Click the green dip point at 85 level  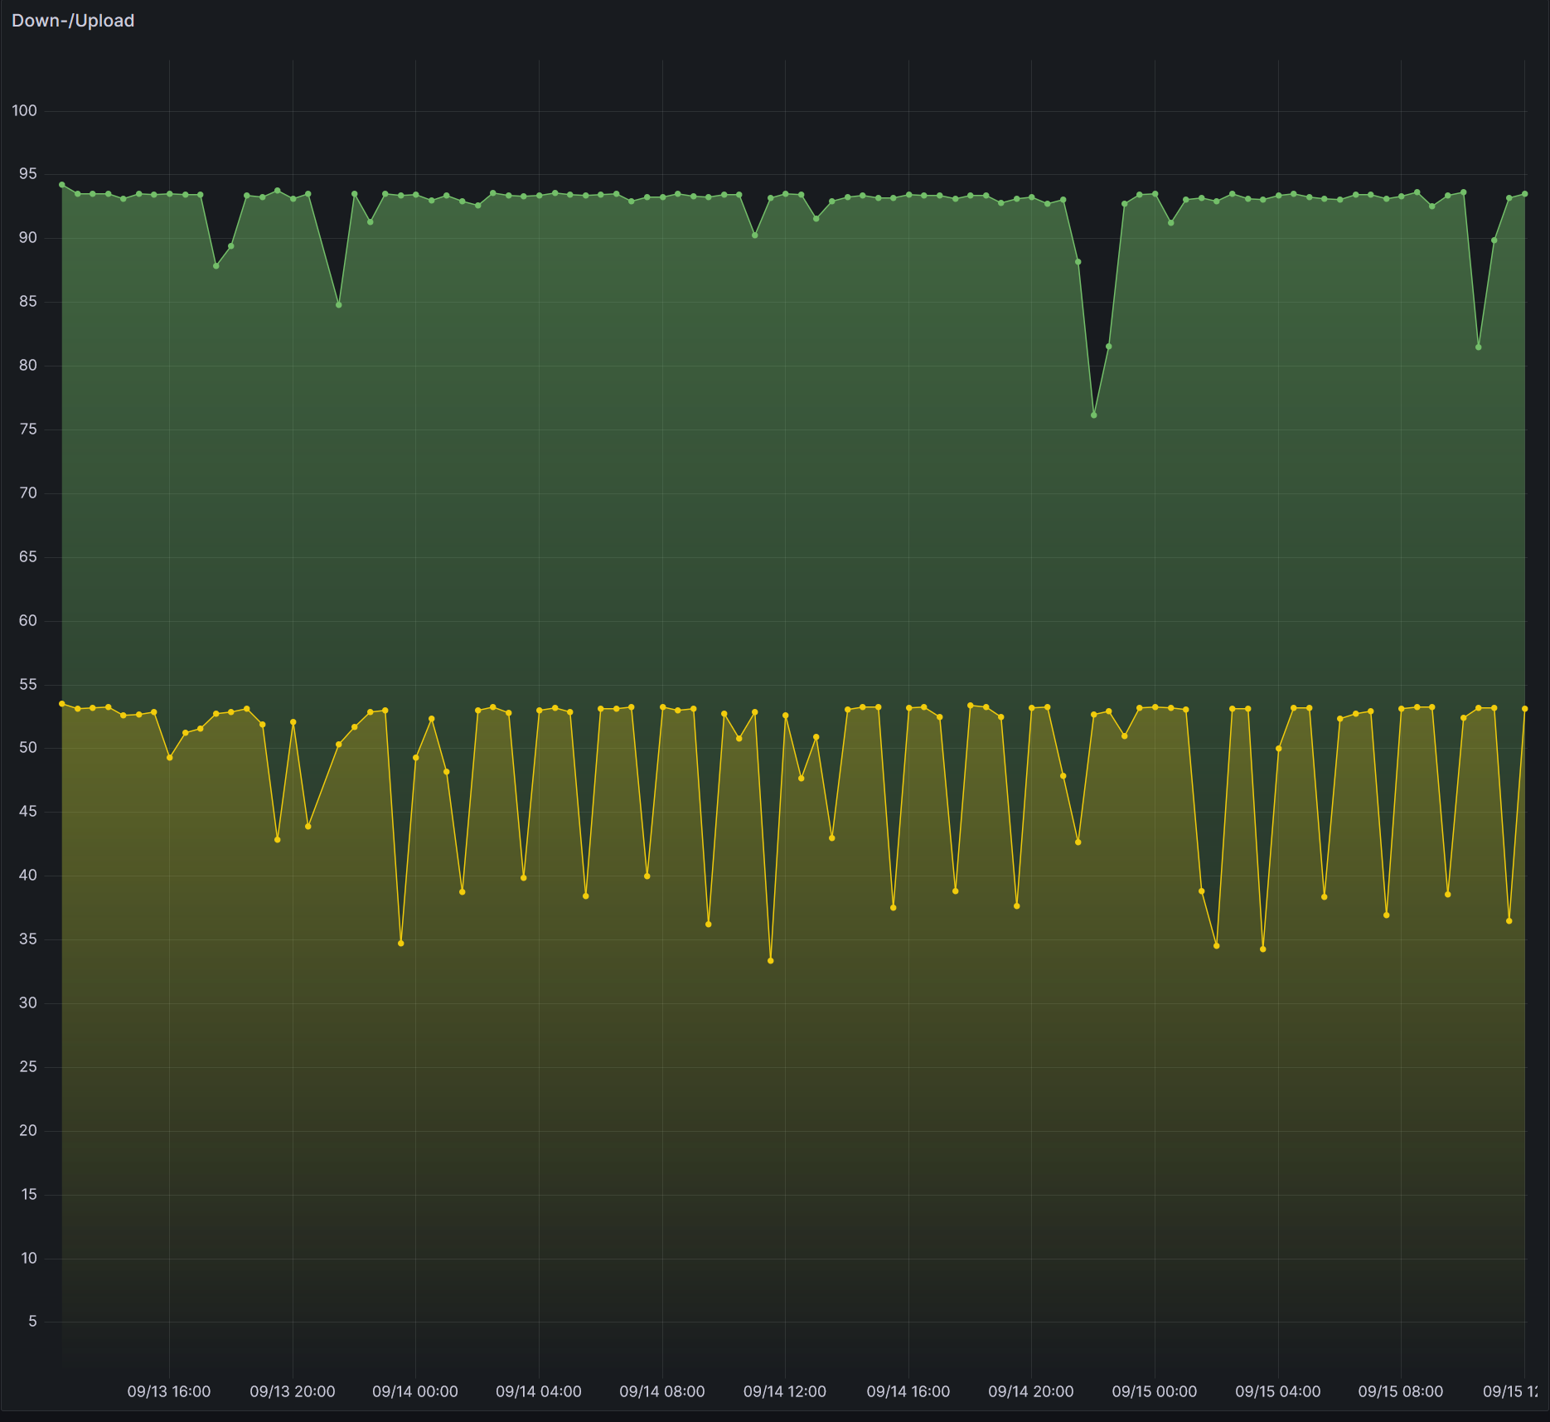pyautogui.click(x=339, y=305)
